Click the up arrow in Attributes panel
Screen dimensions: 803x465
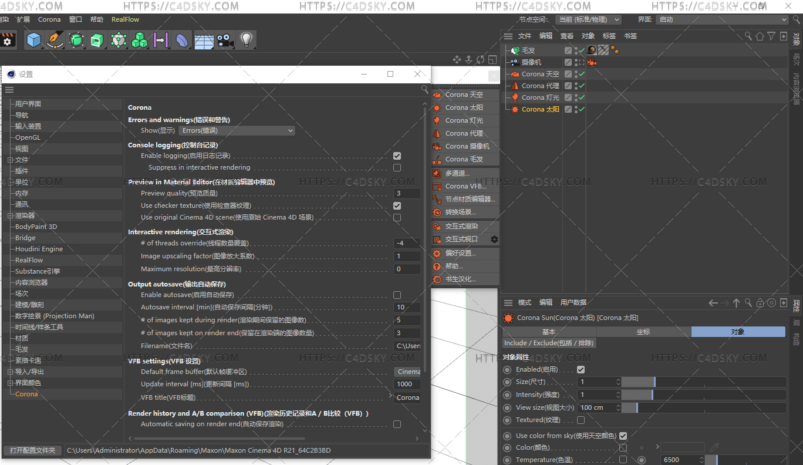pyautogui.click(x=736, y=303)
